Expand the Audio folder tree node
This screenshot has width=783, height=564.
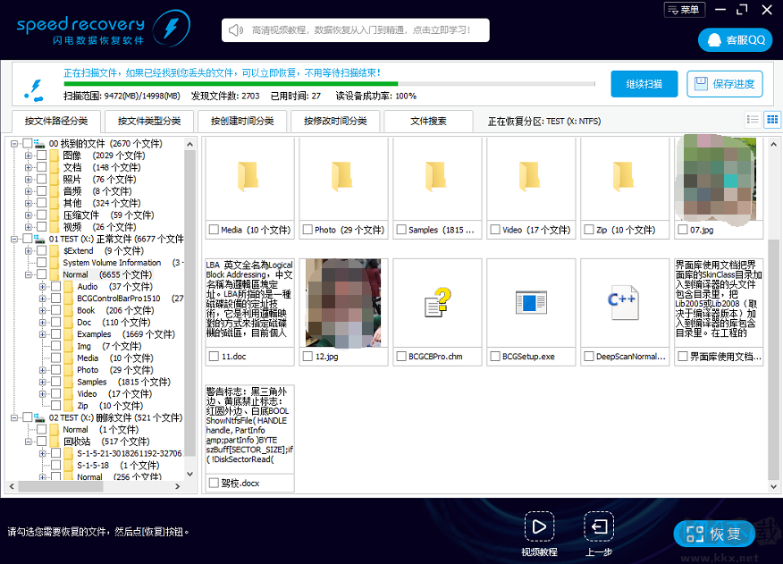pyautogui.click(x=43, y=287)
